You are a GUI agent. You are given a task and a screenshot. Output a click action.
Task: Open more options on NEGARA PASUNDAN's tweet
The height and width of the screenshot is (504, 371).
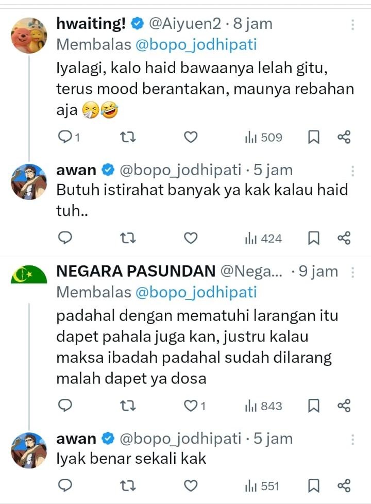[x=353, y=272]
